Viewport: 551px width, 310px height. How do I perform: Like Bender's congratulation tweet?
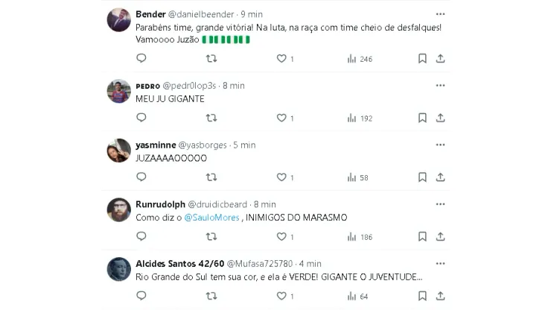click(x=281, y=58)
